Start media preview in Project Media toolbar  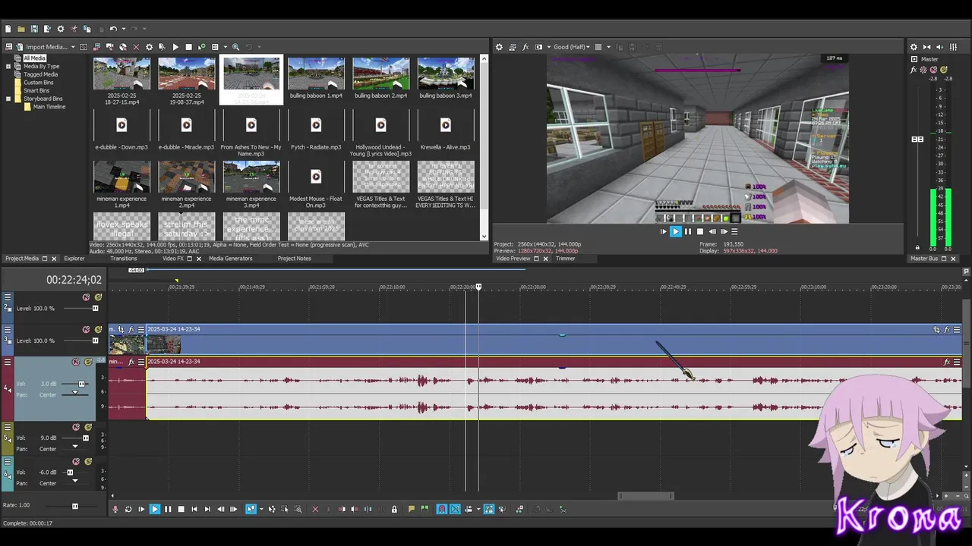click(175, 47)
